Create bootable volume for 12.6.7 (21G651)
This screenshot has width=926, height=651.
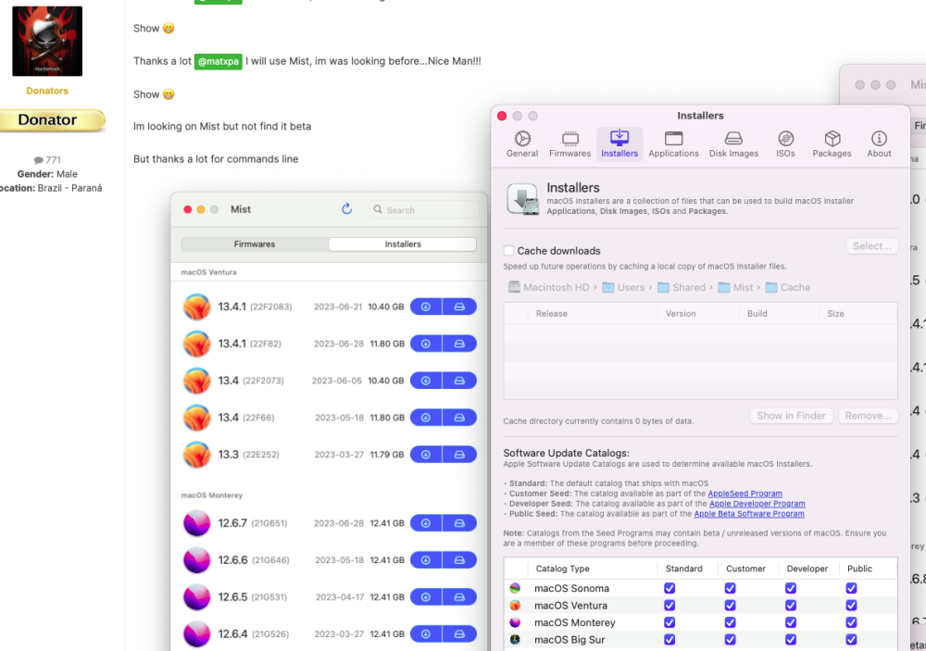(459, 523)
